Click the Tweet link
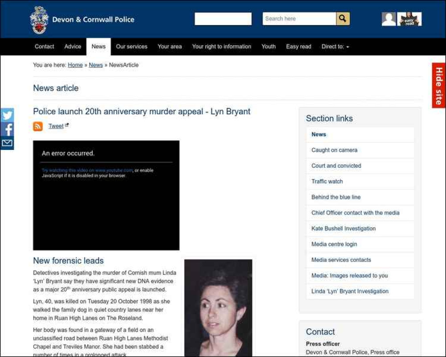This screenshot has width=446, height=357. click(x=56, y=126)
